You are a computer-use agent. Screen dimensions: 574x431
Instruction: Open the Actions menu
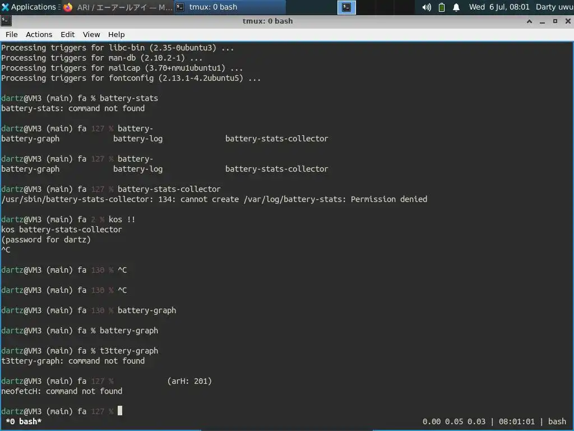click(39, 34)
